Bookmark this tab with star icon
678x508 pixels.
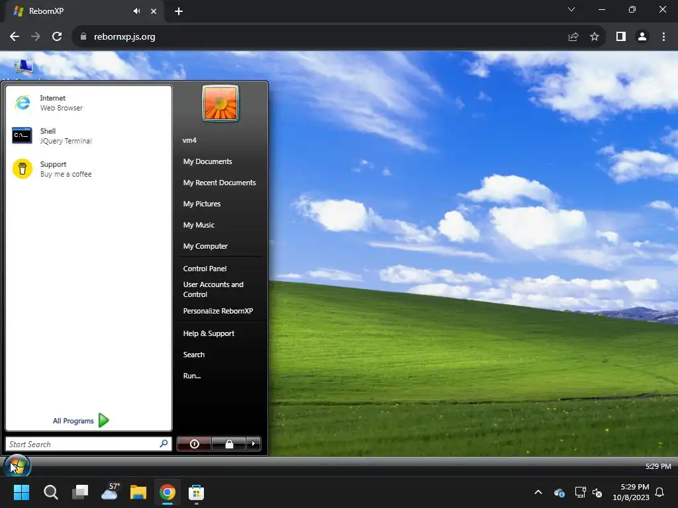click(595, 37)
